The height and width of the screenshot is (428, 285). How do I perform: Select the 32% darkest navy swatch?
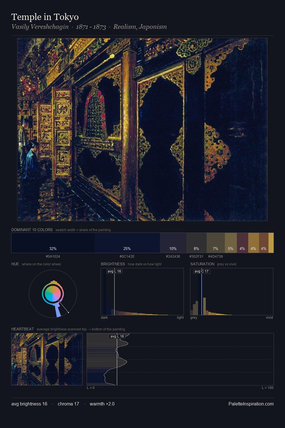pyautogui.click(x=53, y=243)
